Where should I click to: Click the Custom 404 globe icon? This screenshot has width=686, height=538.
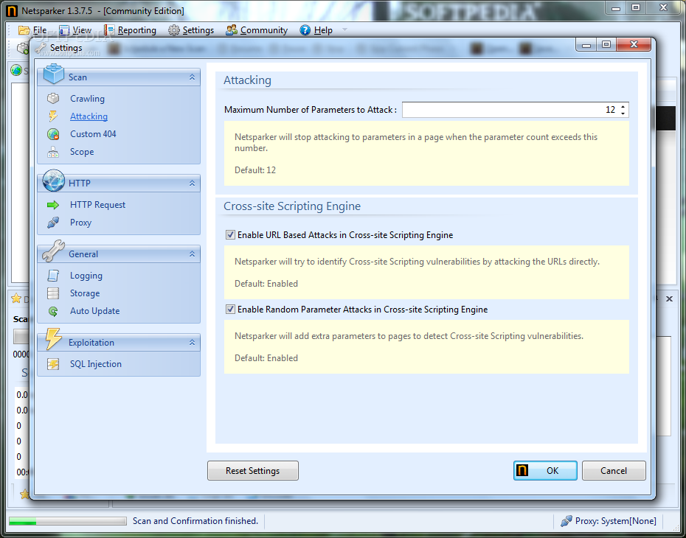(53, 134)
